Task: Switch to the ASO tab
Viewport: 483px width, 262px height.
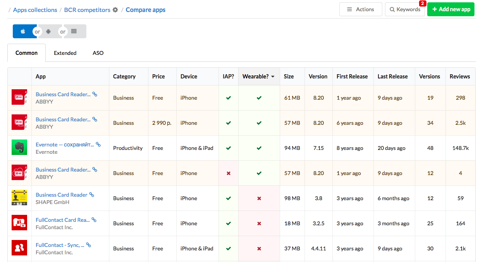Action: click(98, 53)
